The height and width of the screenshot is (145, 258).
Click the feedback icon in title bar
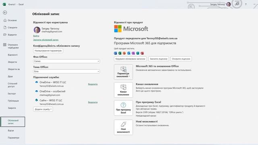pos(237,4)
